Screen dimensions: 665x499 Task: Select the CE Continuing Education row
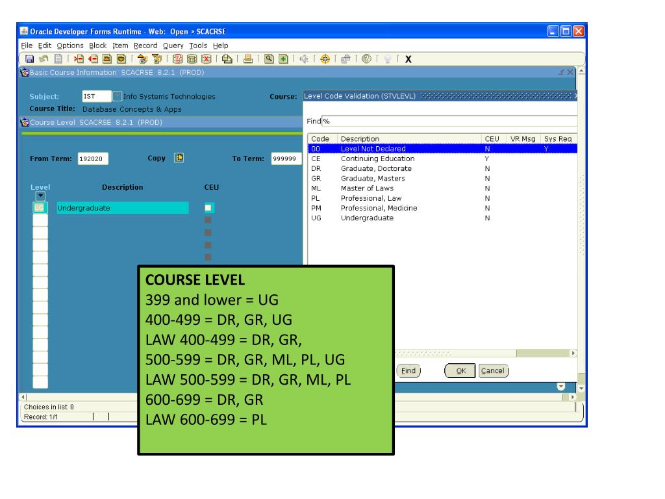click(x=442, y=159)
